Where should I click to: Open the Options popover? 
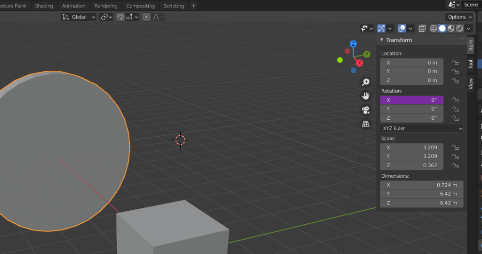tap(459, 17)
